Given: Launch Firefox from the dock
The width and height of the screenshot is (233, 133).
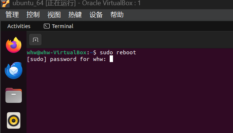Looking at the screenshot, I should 14,45.
